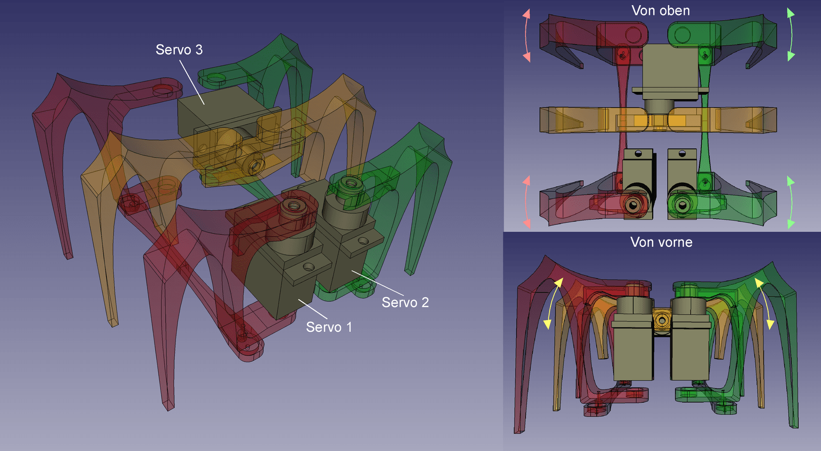This screenshot has width=821, height=451.
Task: Select the "Von oben" view title
Action: pyautogui.click(x=660, y=11)
